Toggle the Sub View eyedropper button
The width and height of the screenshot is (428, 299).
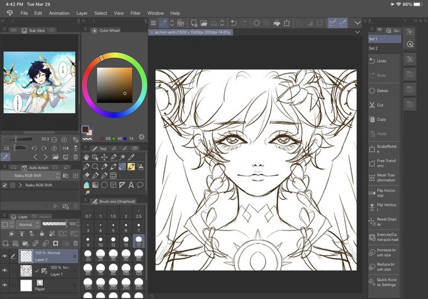click(6, 157)
